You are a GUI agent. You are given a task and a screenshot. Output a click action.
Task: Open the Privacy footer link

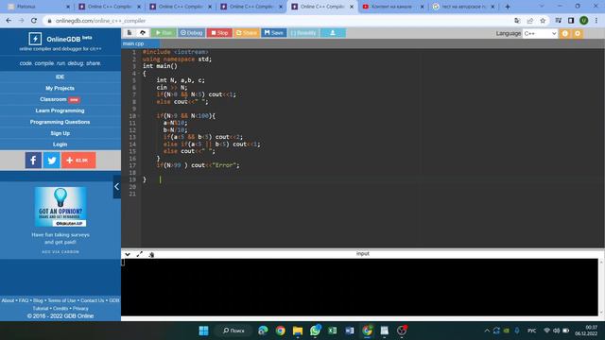point(80,309)
